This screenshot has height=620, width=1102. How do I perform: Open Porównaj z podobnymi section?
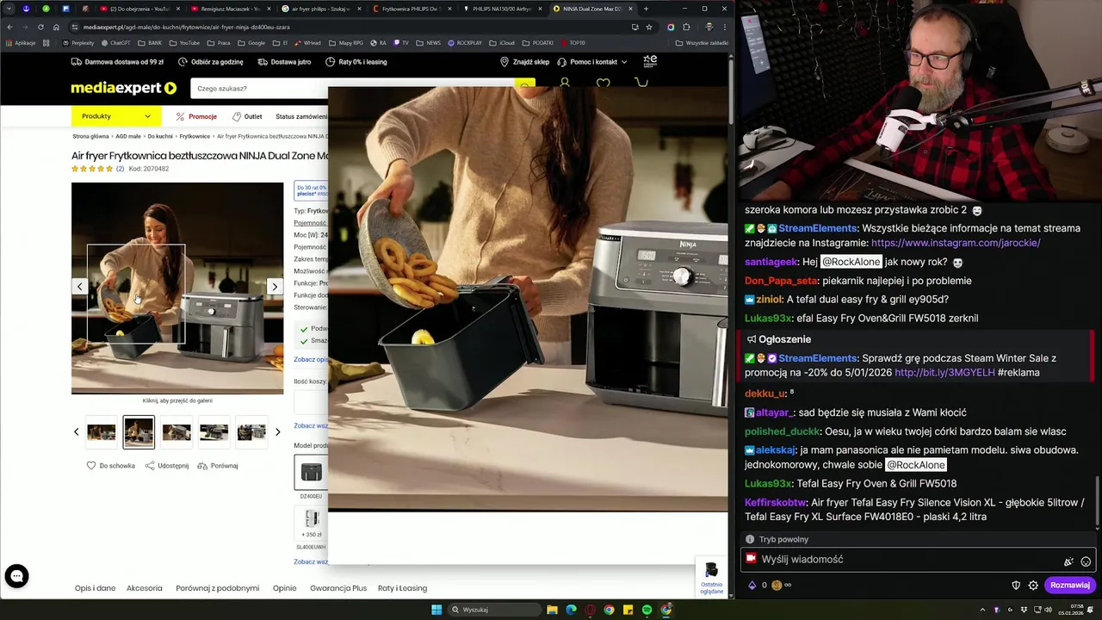click(217, 588)
